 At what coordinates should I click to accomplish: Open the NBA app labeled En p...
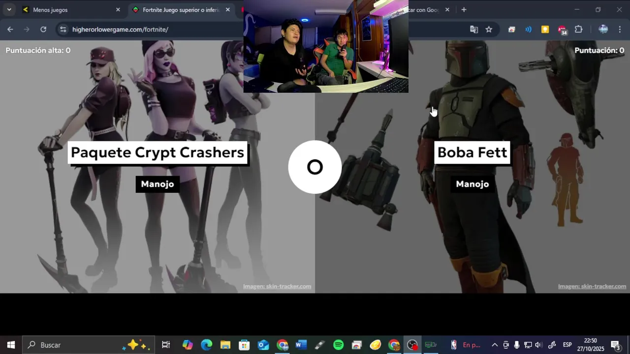click(466, 345)
